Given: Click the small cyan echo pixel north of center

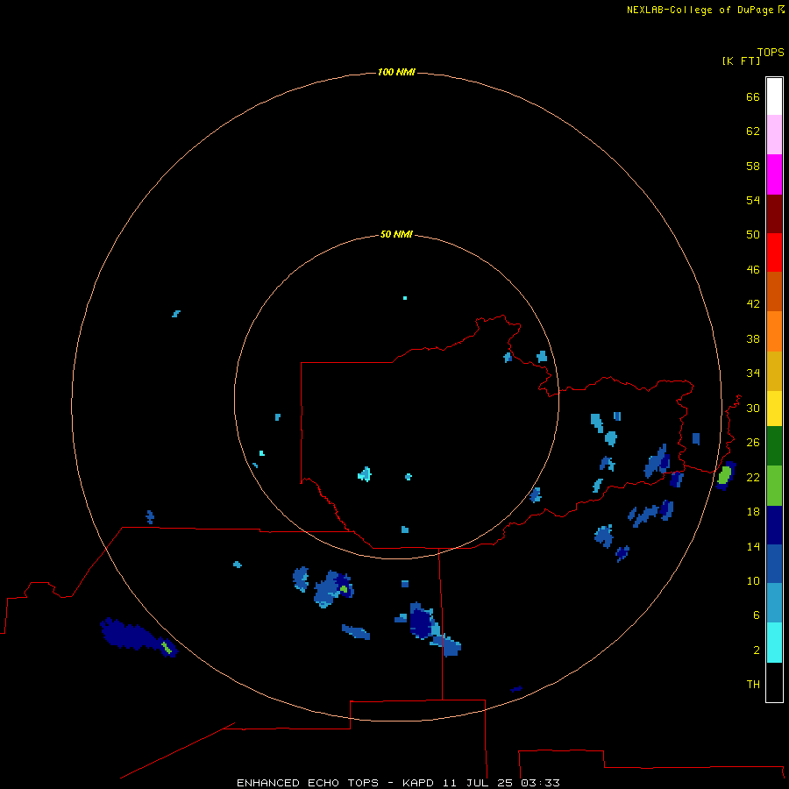Looking at the screenshot, I should coord(404,298).
